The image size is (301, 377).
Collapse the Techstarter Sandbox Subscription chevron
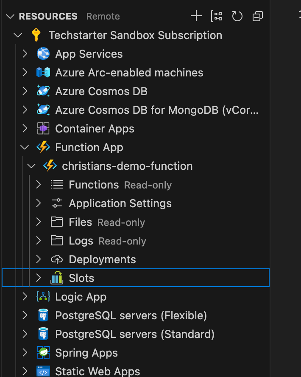(x=18, y=35)
